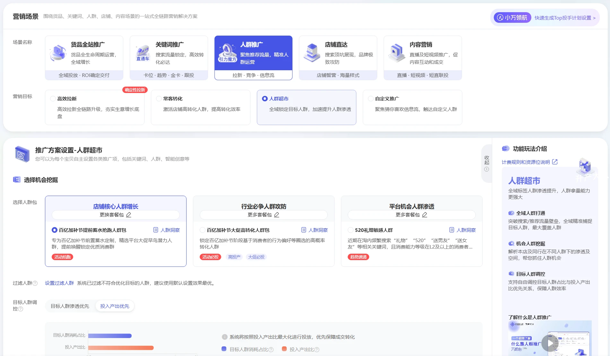Click external link icon beside 计费规则和资源位说明
610x356 pixels.
pyautogui.click(x=555, y=162)
